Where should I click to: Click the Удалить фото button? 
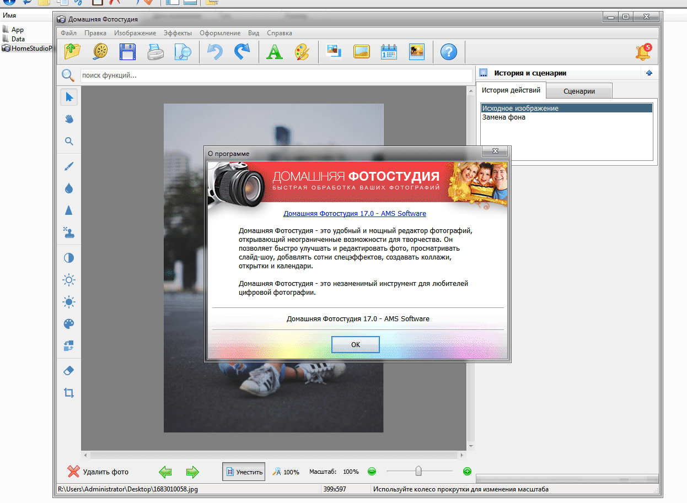click(98, 472)
